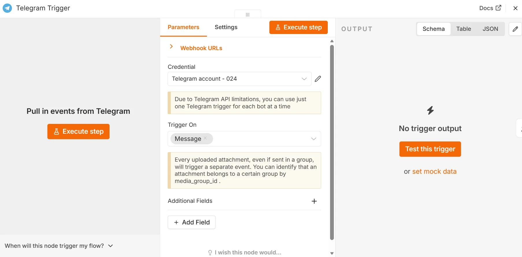522x257 pixels.
Task: Switch to the Settings tab
Action: click(226, 27)
